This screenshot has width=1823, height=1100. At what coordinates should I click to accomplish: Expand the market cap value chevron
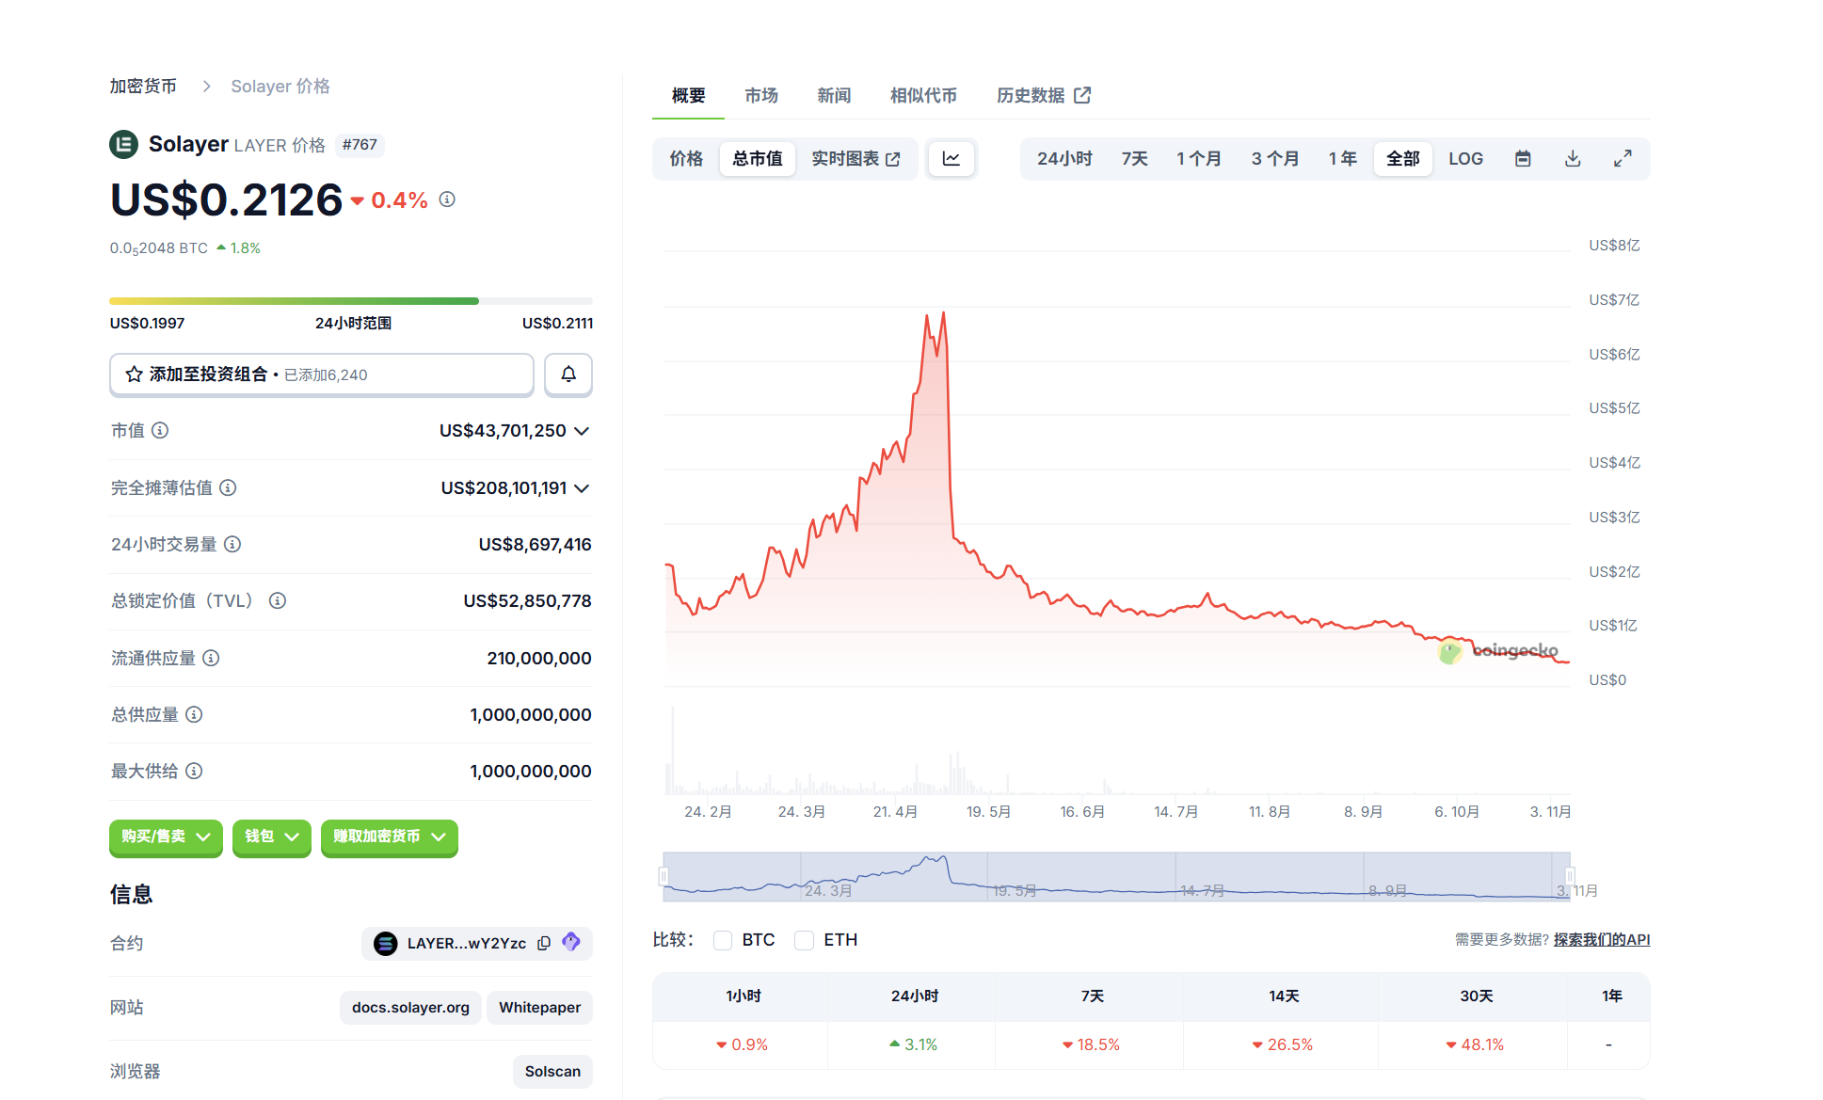[x=582, y=431]
